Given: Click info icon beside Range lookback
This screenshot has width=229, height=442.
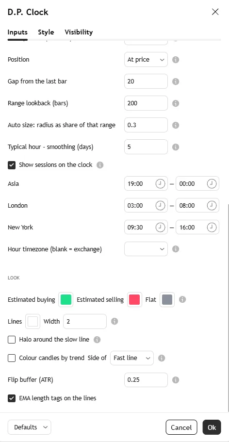Looking at the screenshot, I should [176, 103].
